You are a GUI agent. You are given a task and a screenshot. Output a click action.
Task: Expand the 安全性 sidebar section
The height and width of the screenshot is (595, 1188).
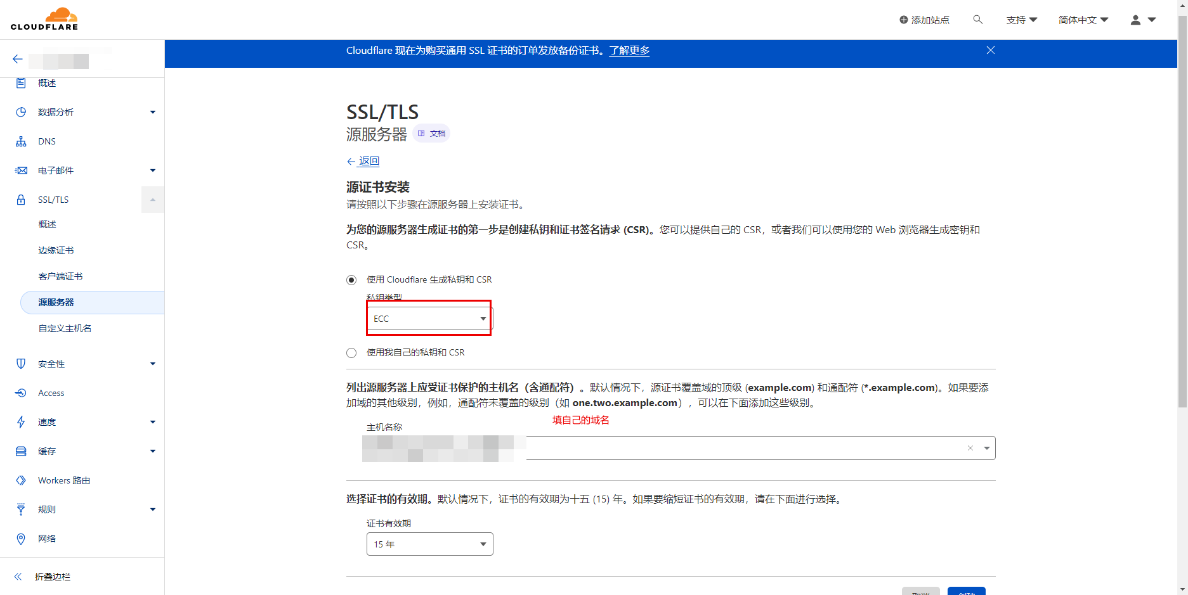(153, 364)
